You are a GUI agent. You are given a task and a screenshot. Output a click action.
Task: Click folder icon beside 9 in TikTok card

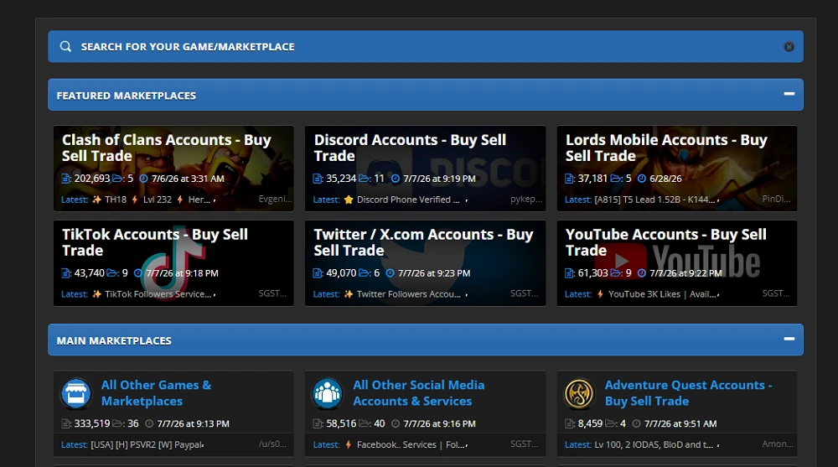111,273
